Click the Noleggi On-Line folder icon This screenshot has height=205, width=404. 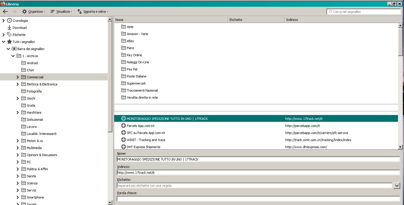124,62
